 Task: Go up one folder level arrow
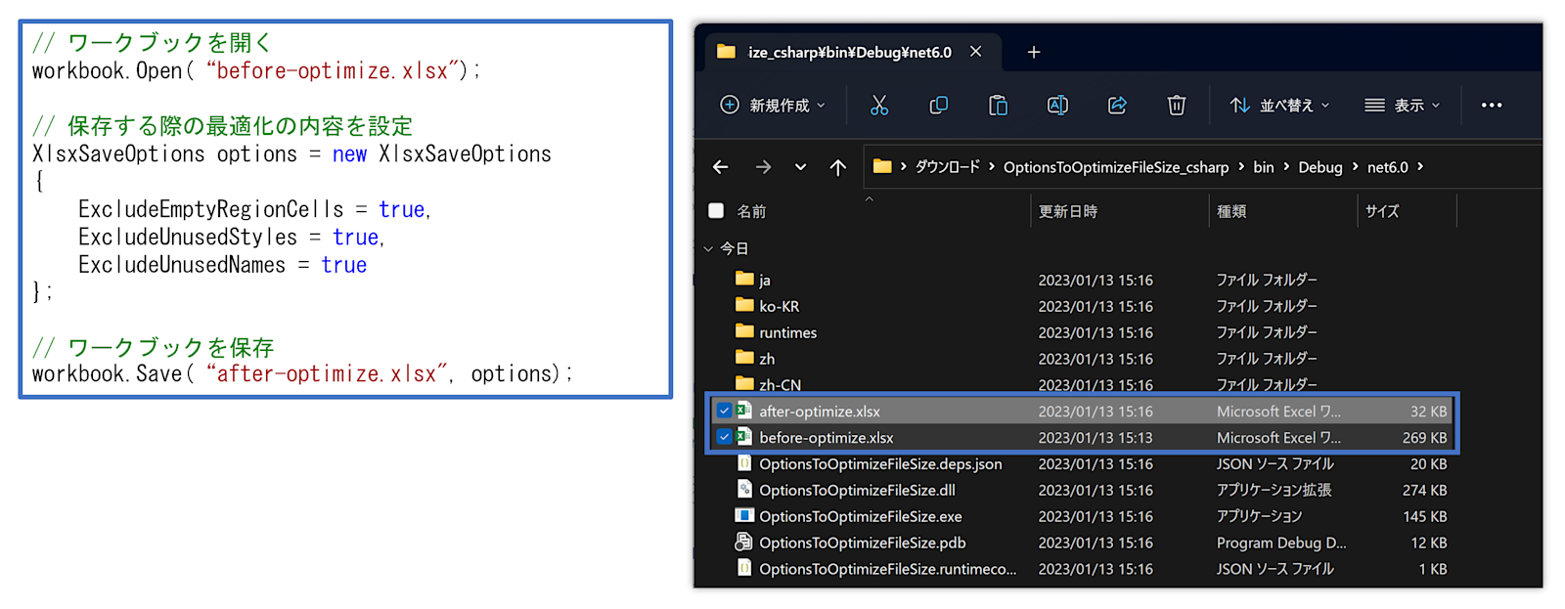pyautogui.click(x=838, y=167)
